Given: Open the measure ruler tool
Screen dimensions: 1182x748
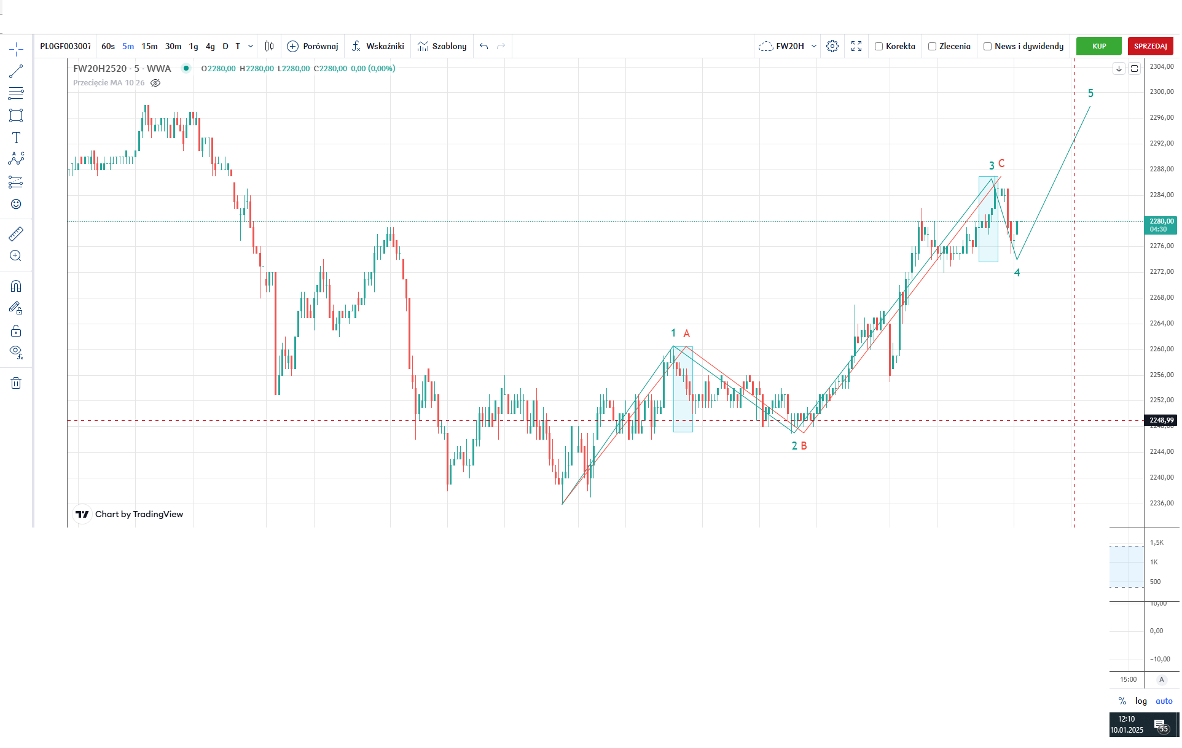Looking at the screenshot, I should tap(16, 233).
